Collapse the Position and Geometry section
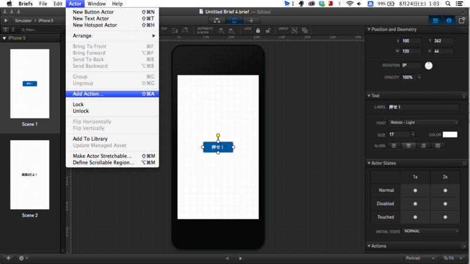Screen dimensions: 470x264 pos(369,29)
